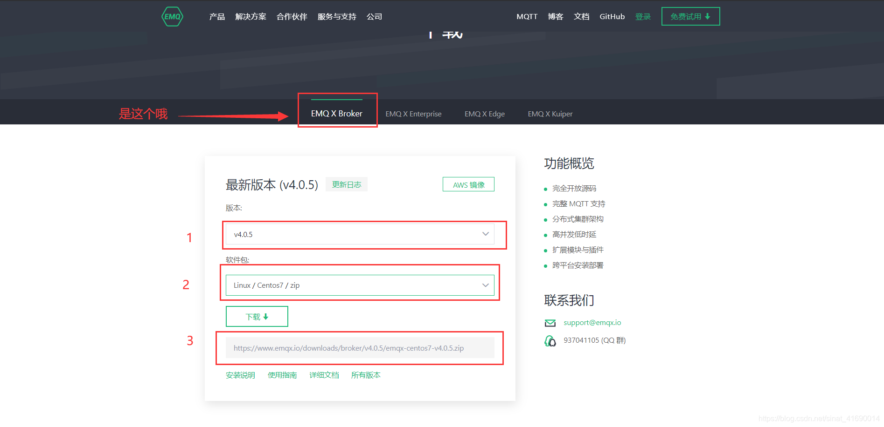Open the 安装说明 link
Screen dimensions: 884x427
(240, 375)
